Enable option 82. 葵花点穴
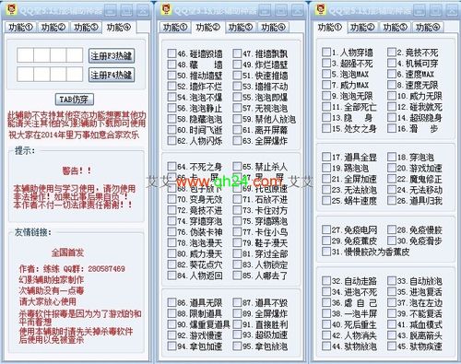461x364 pixels. click(x=171, y=264)
